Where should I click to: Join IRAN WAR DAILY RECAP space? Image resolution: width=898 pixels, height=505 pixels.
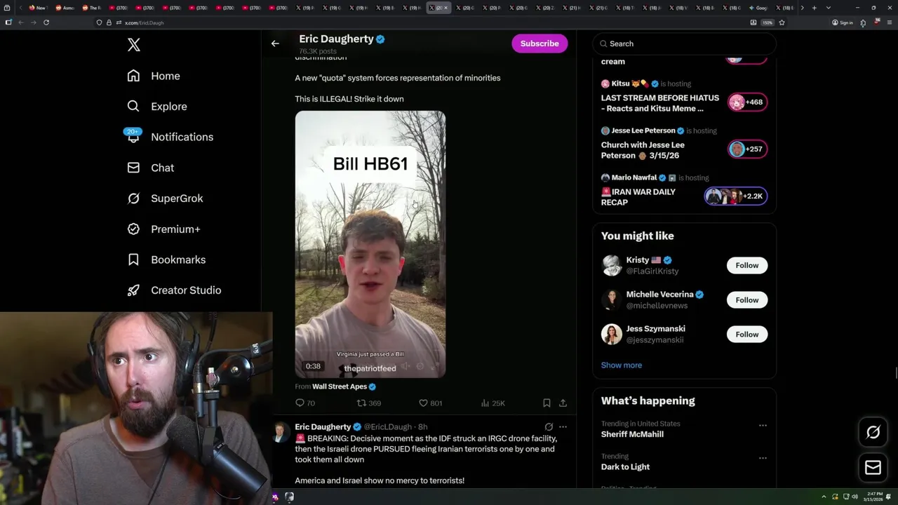[638, 197]
